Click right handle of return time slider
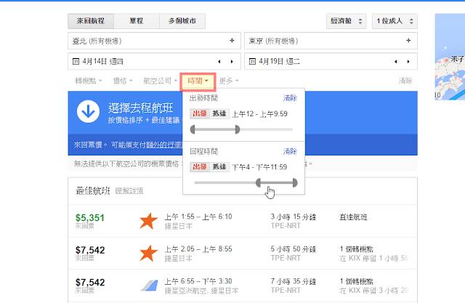 (295, 183)
